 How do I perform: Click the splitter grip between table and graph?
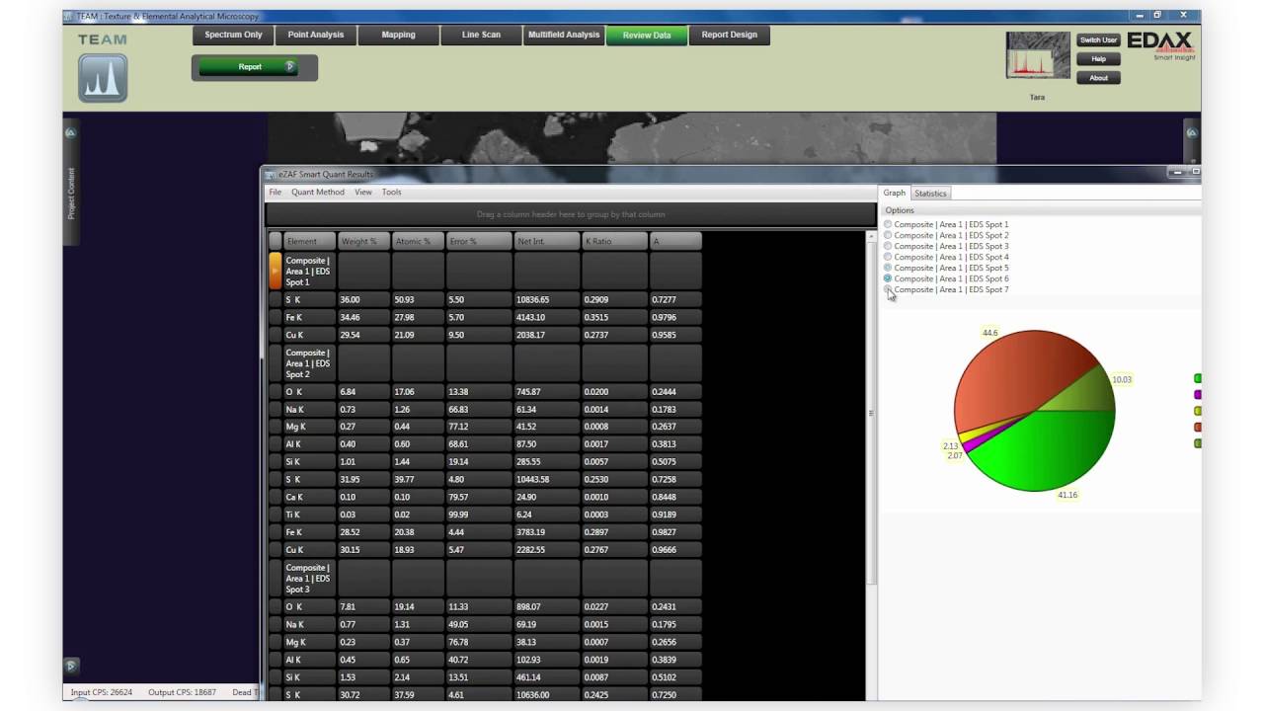coord(870,413)
